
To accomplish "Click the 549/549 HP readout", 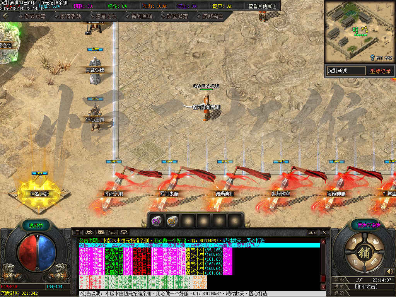I will point(9,287).
